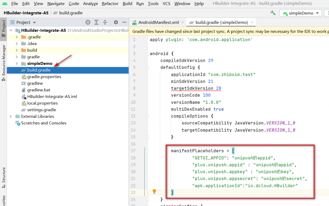Viewport: 329px width, 206px height.
Task: Collapse the HBuilder-Integrate-AS root node
Action: pos(11,31)
